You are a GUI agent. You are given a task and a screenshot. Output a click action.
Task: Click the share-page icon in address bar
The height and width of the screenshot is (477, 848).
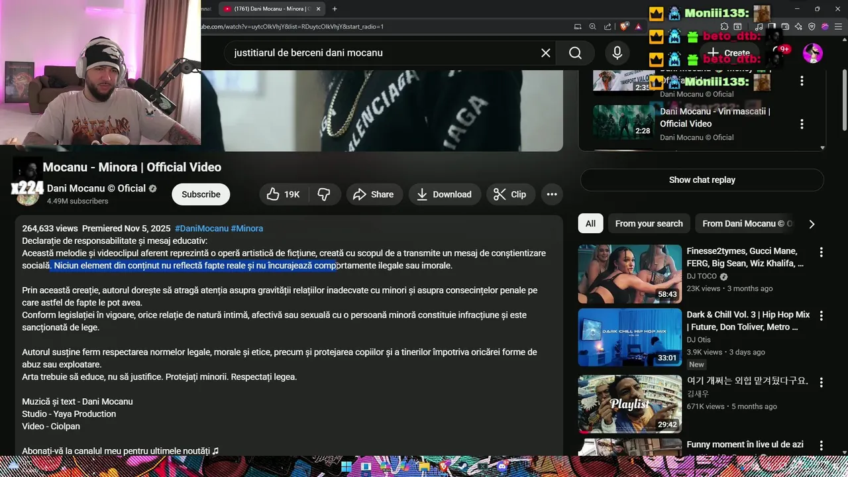coord(608,26)
